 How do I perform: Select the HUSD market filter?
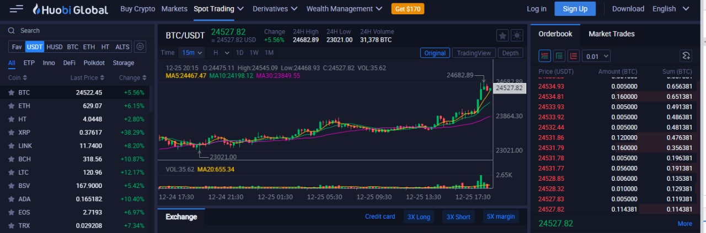click(55, 47)
